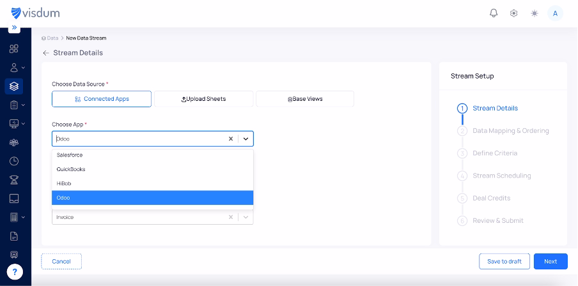Select the stacked layers Data icon in sidebar
The height and width of the screenshot is (286, 578).
[x=14, y=86]
